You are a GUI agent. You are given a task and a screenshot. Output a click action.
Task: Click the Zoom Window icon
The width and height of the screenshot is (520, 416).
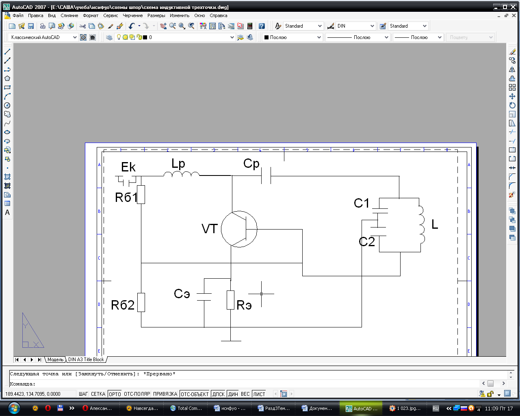tap(182, 26)
